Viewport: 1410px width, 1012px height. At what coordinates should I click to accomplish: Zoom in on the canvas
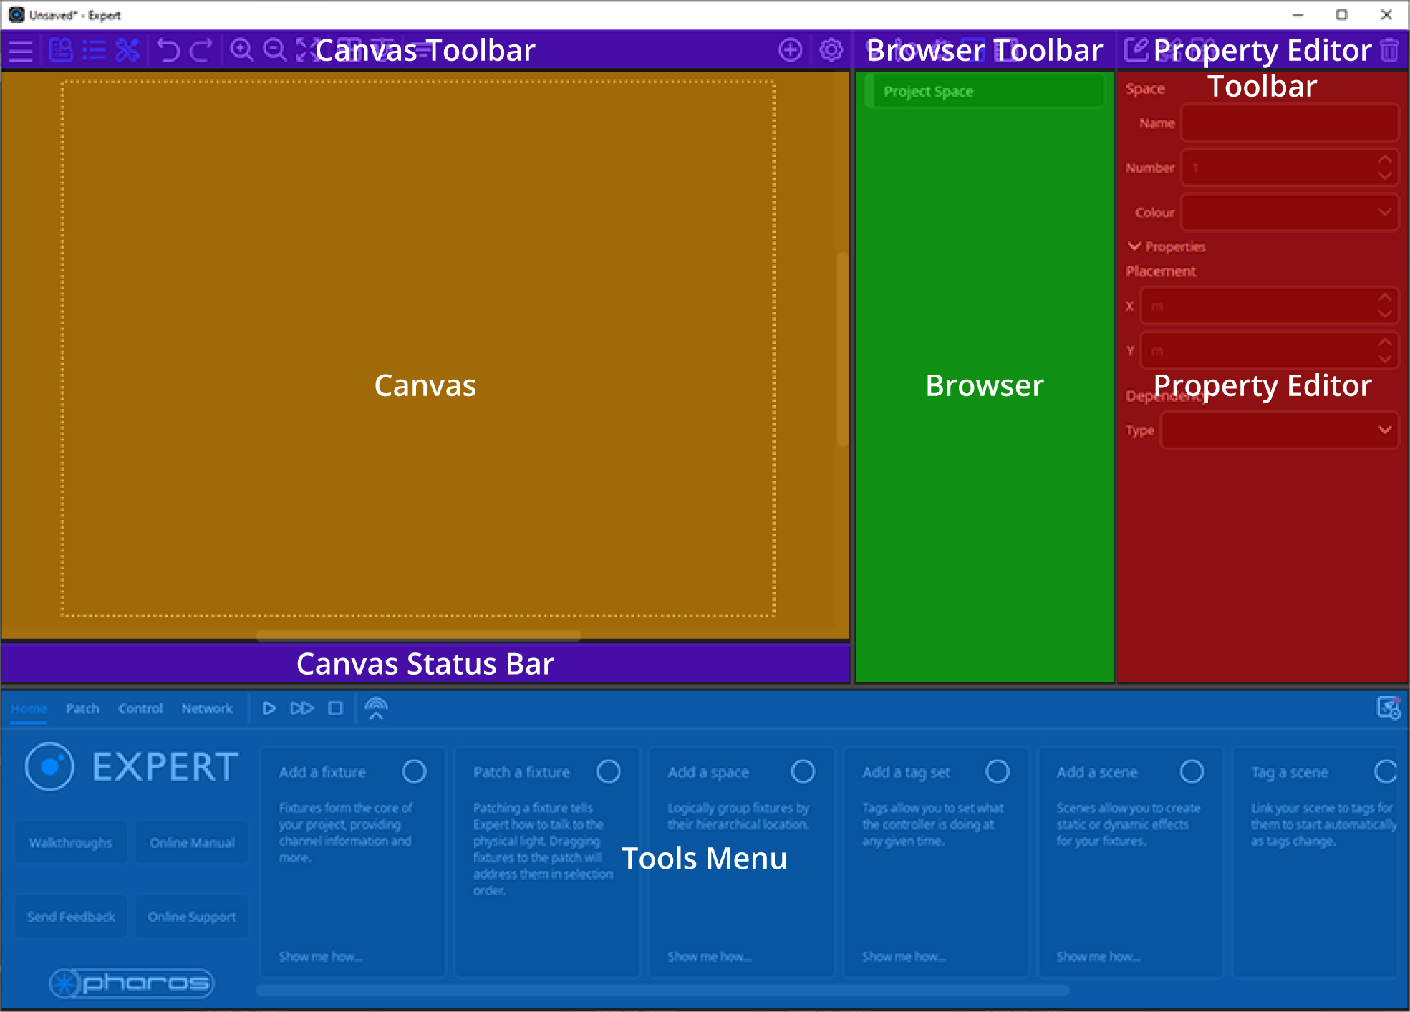(x=242, y=50)
